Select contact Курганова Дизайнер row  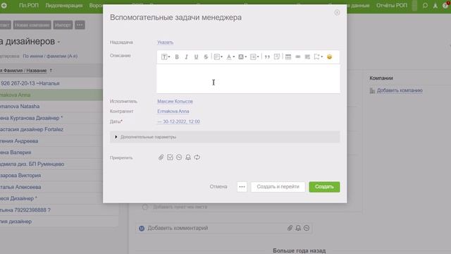tap(51, 118)
